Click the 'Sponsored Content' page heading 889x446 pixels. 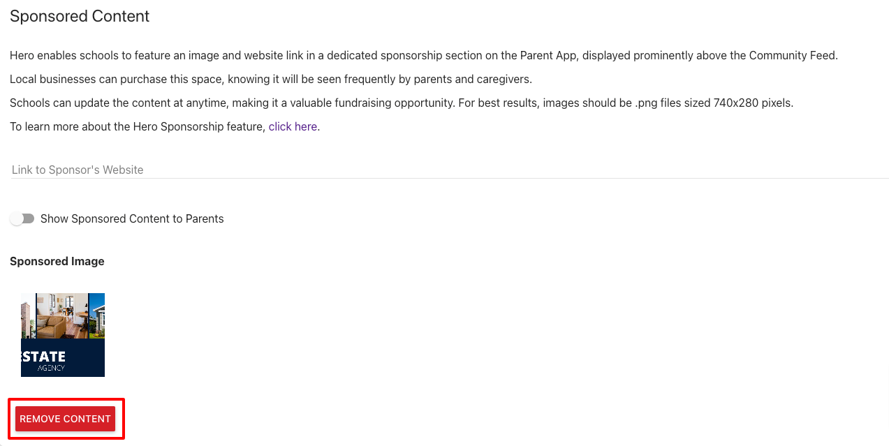80,16
